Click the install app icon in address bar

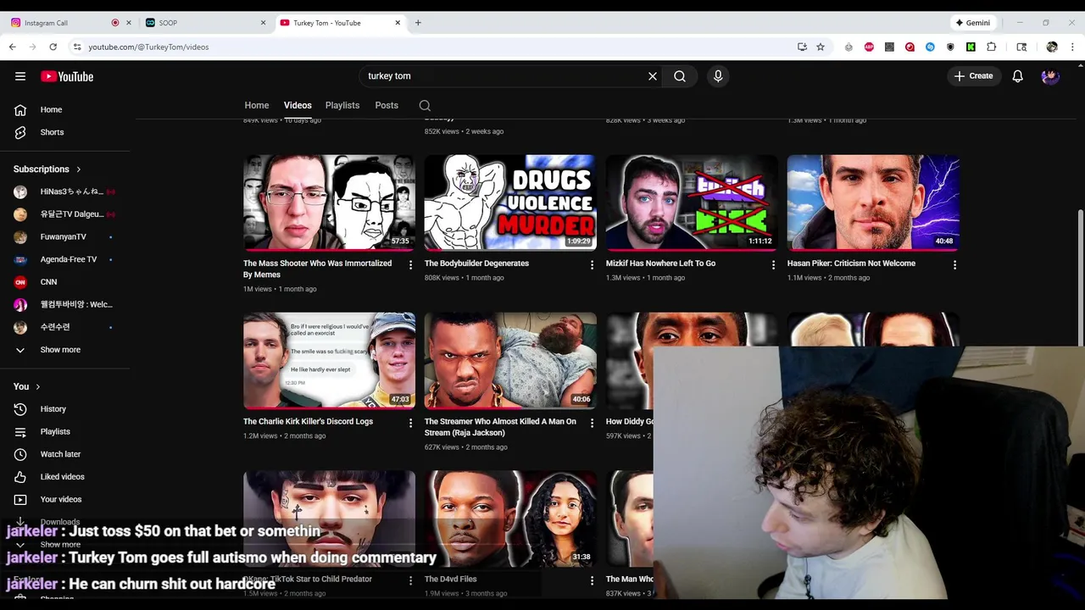click(802, 47)
